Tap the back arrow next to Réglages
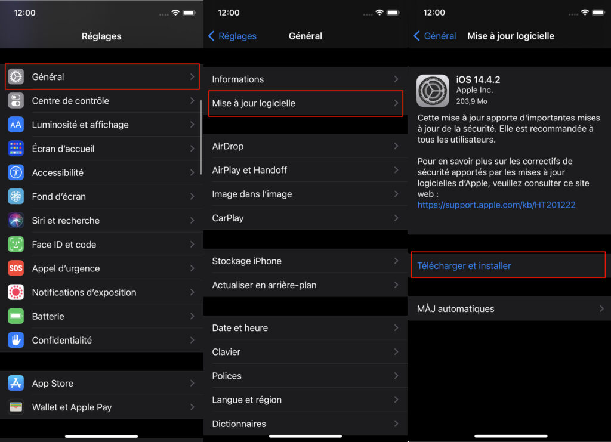The height and width of the screenshot is (442, 611). pos(211,36)
